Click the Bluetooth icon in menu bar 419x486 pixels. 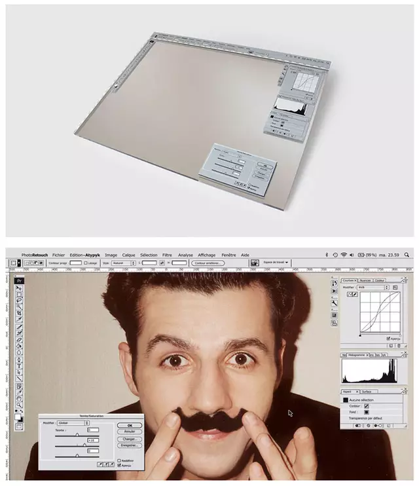pos(326,255)
